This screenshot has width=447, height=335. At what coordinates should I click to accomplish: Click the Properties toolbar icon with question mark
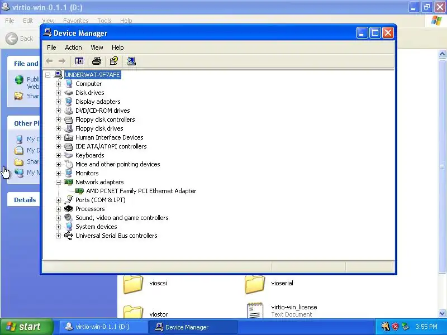[x=114, y=61]
